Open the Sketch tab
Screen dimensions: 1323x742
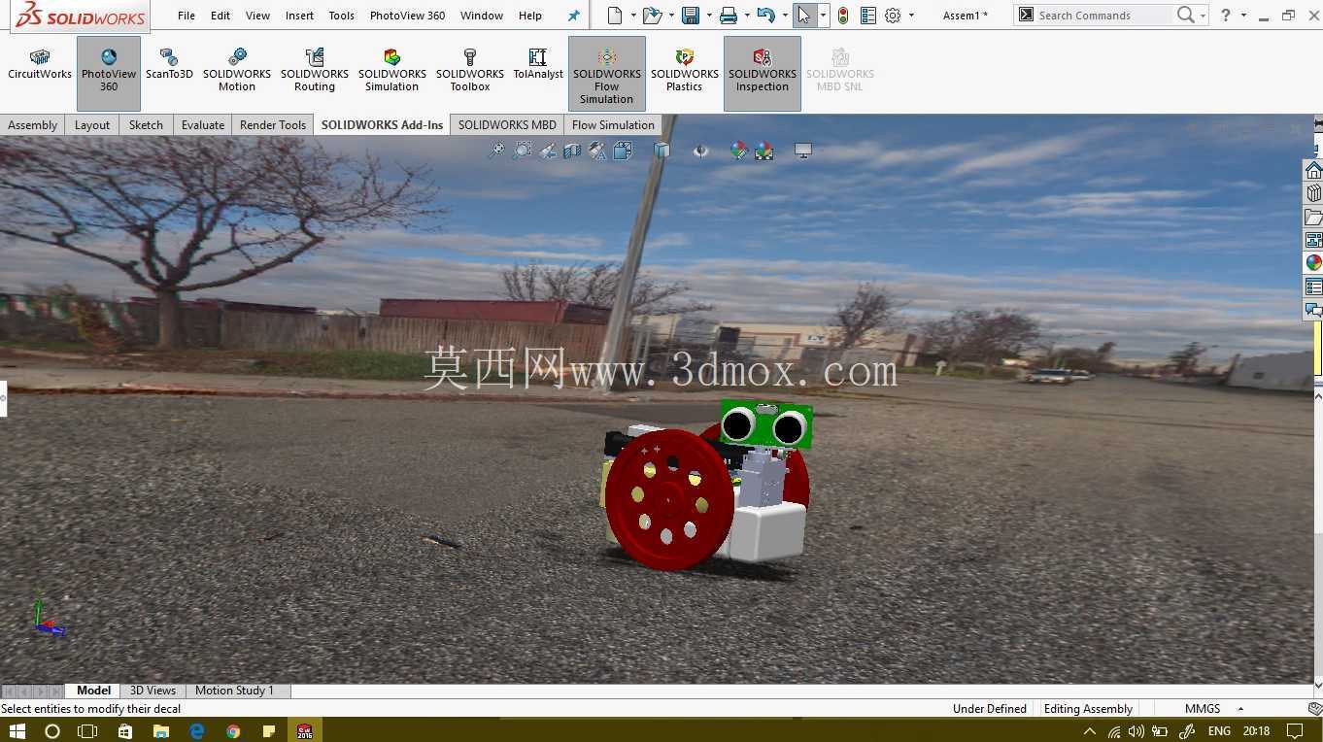[146, 125]
